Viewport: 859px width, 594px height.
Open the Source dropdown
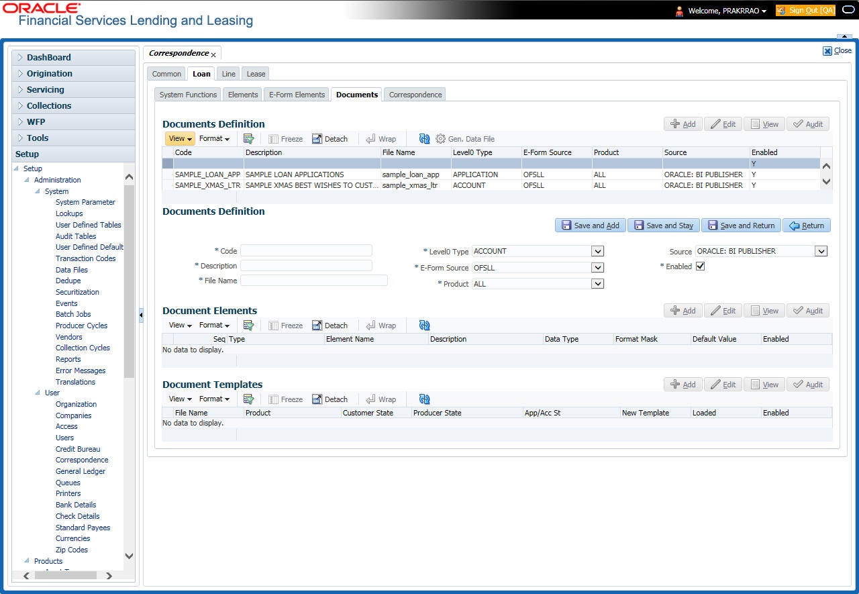coord(821,251)
